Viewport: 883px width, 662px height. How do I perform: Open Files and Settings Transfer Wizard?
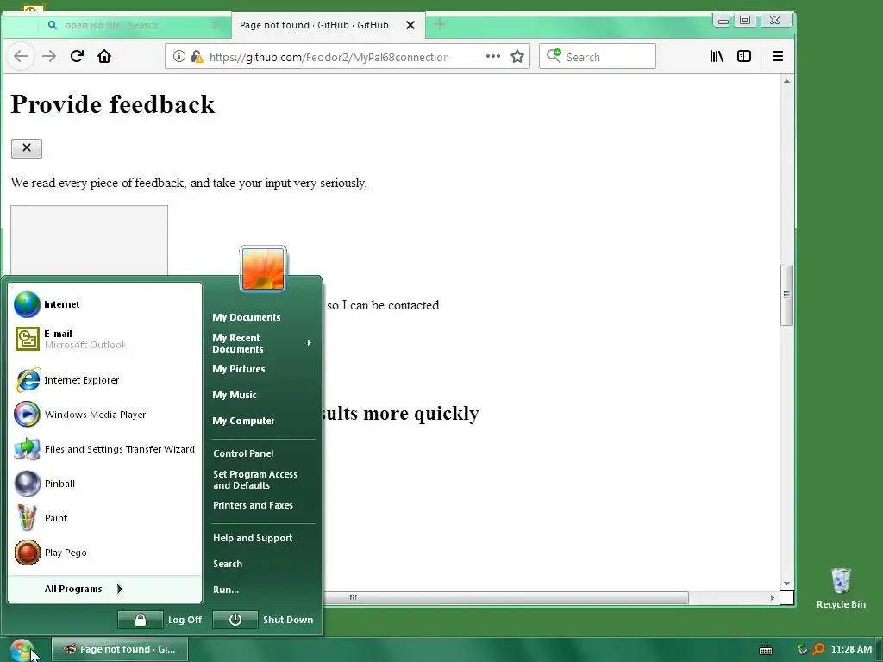click(x=105, y=449)
